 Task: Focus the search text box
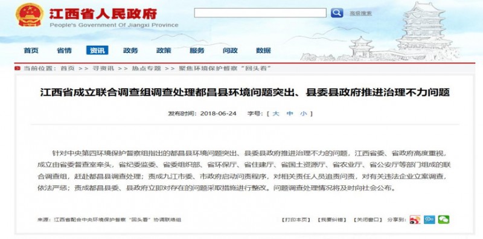click(260, 13)
